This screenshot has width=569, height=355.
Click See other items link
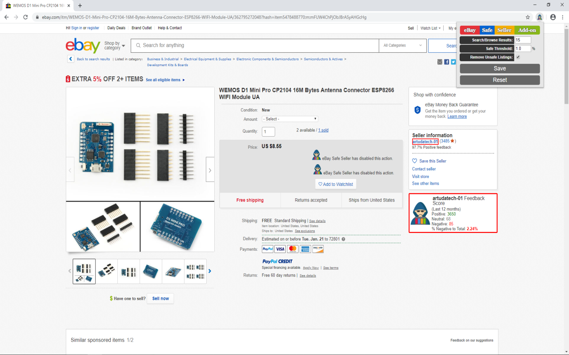click(425, 184)
